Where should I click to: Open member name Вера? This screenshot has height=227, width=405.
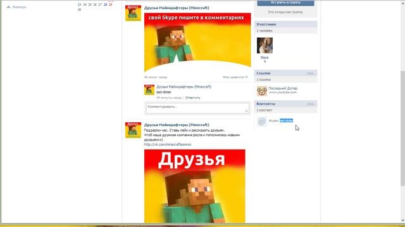point(265,57)
